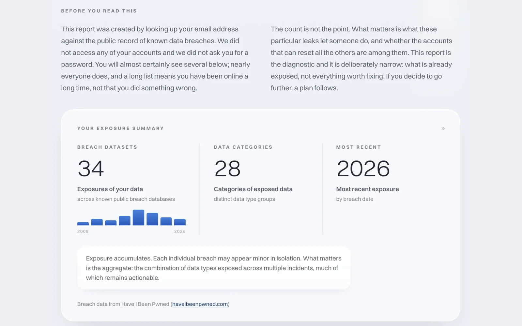This screenshot has height=326, width=522.
Task: Click the large 2026 year figure
Action: (363, 169)
